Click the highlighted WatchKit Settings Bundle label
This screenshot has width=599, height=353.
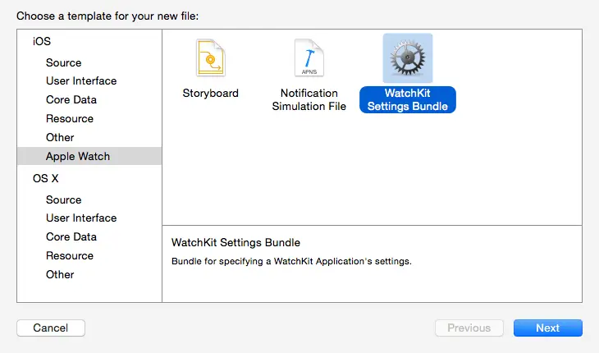(408, 99)
